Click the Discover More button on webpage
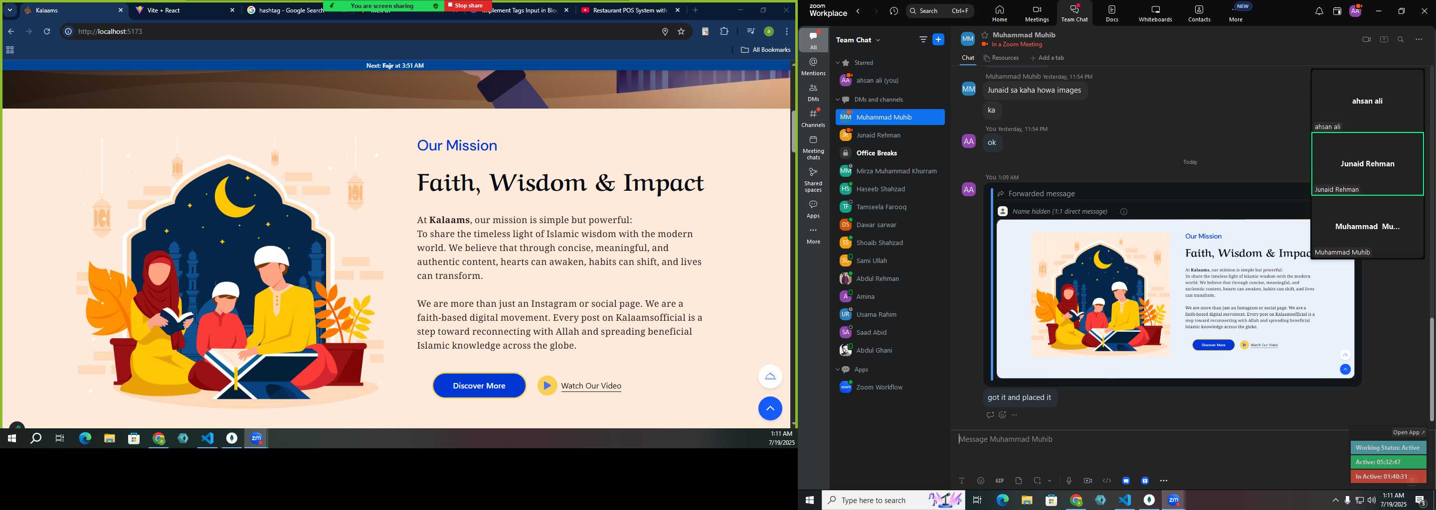This screenshot has height=510, width=1436. pyautogui.click(x=479, y=386)
